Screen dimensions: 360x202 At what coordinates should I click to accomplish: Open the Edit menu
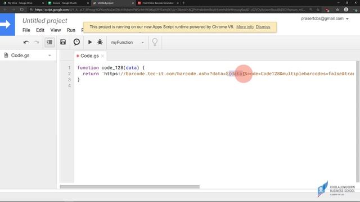point(40,30)
